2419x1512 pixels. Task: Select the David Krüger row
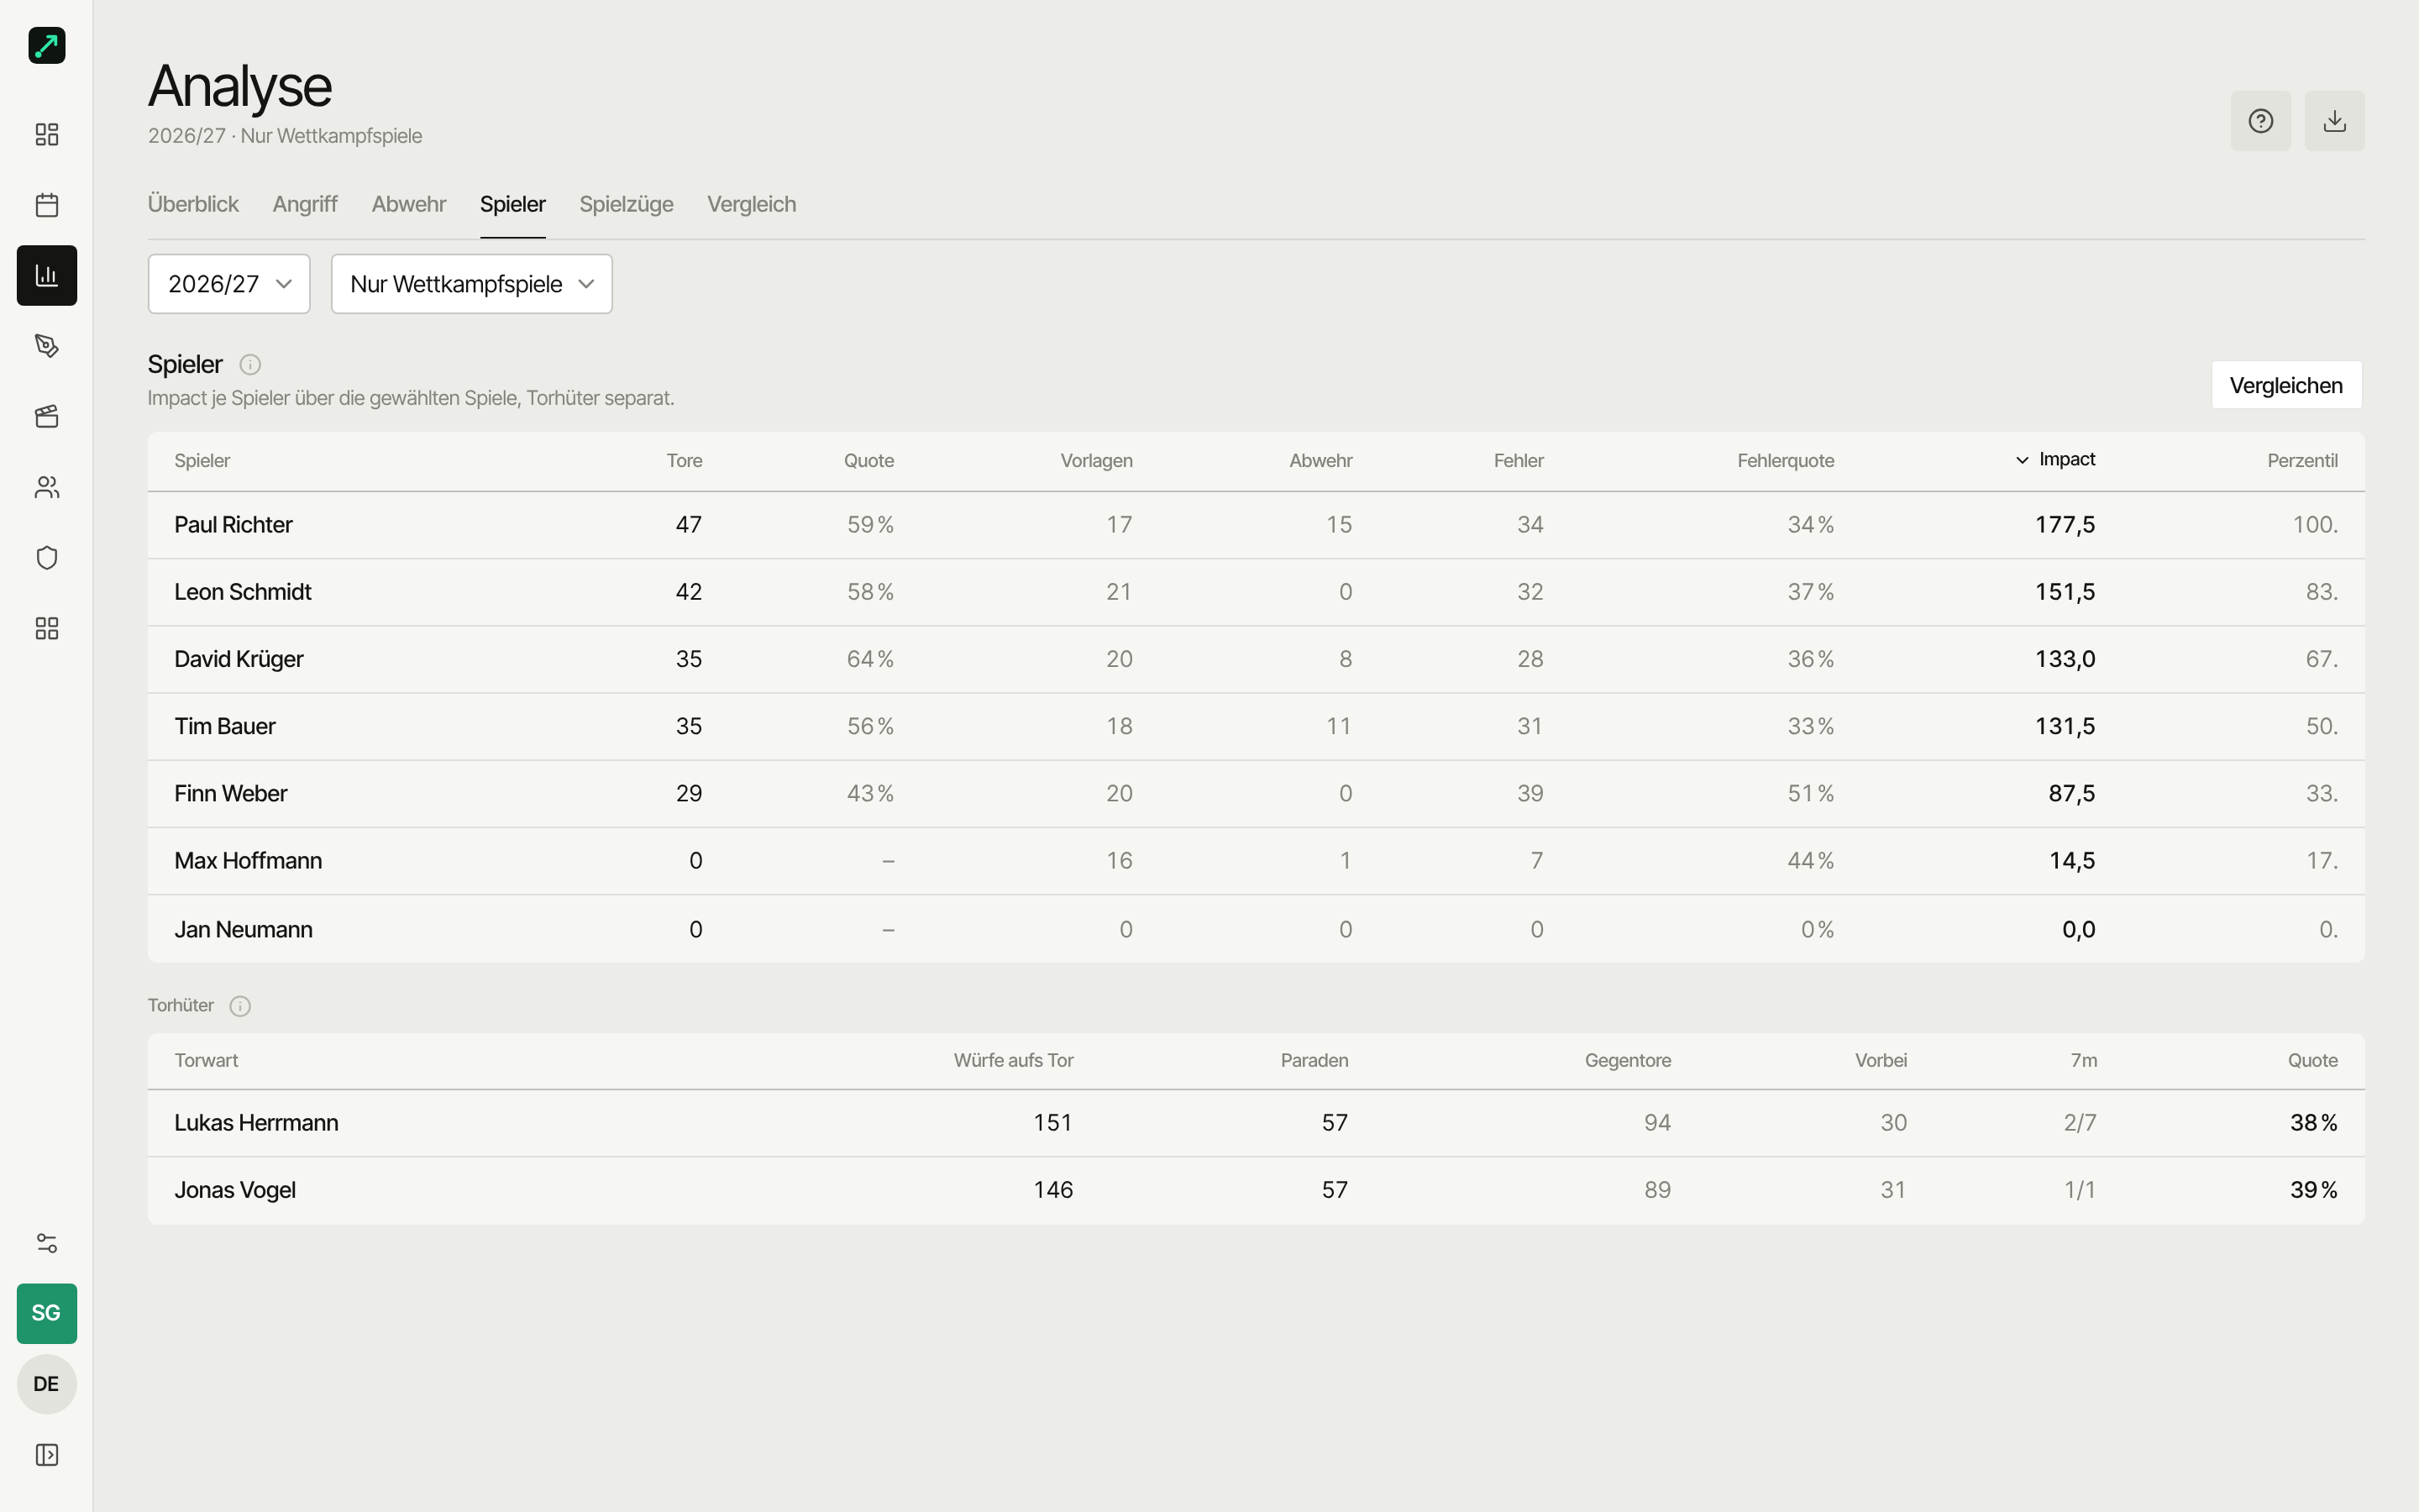1256,659
